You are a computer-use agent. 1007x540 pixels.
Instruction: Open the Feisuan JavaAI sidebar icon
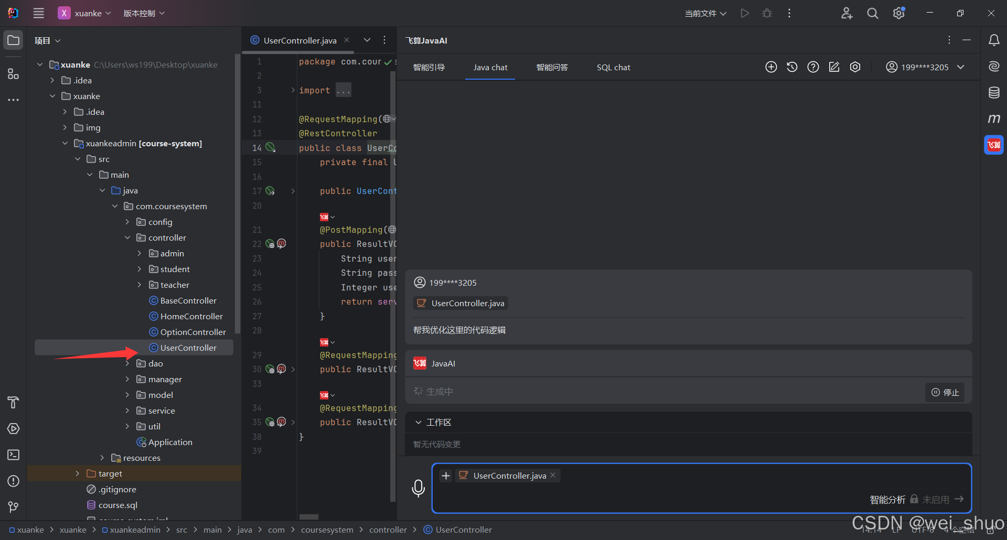click(994, 145)
